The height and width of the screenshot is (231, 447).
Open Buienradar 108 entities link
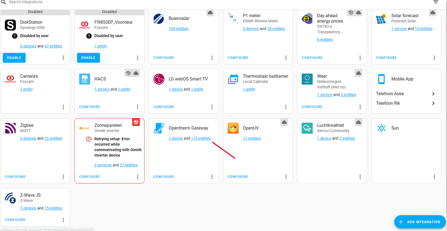click(x=178, y=28)
